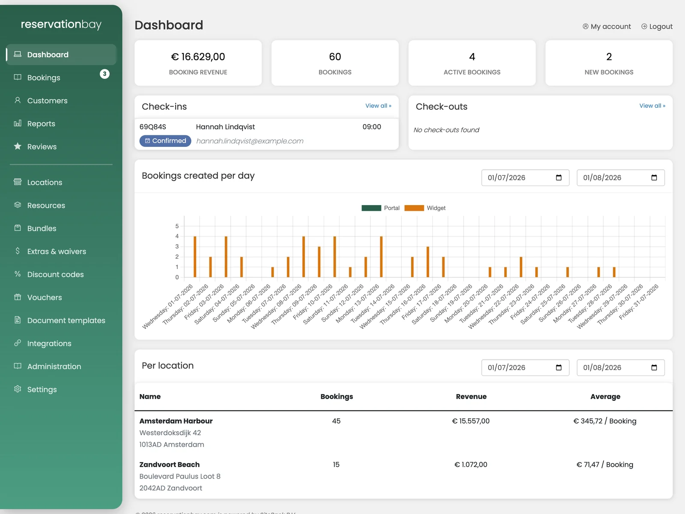The image size is (685, 514).
Task: Go to Discount codes page
Action: point(61,274)
